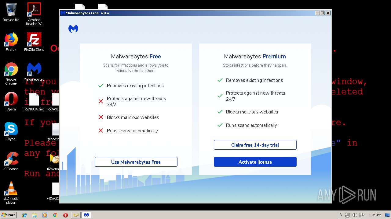This screenshot has width=391, height=219.
Task: Launch Internet Explorer from the taskbar
Action: (x=24, y=215)
